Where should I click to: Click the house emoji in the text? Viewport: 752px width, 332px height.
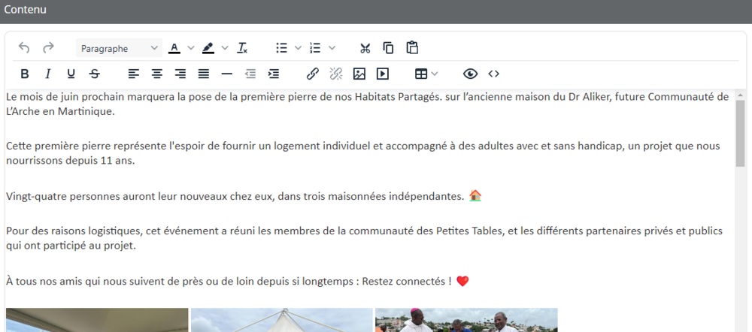click(x=475, y=195)
